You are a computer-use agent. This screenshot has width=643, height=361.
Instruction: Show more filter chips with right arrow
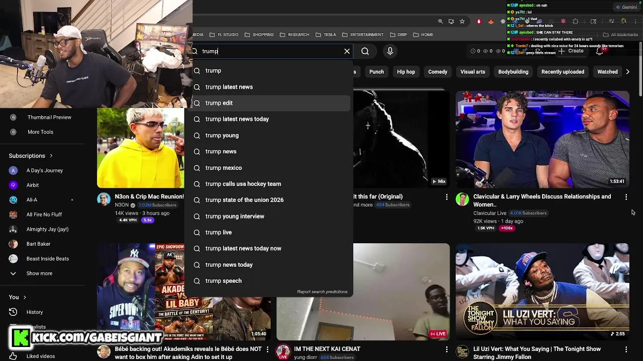pos(627,72)
